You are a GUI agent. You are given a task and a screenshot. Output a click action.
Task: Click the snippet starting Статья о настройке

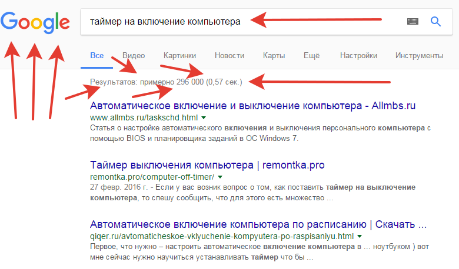click(260, 133)
